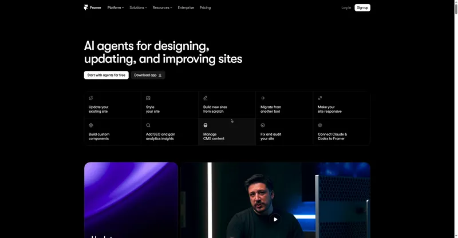458x238 pixels.
Task: Click the page heading about AI agents
Action: click(x=163, y=52)
